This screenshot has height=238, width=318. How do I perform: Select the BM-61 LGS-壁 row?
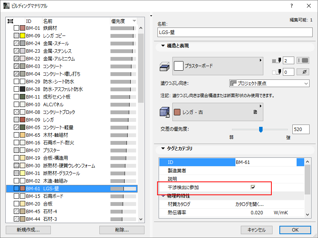coord(72,189)
